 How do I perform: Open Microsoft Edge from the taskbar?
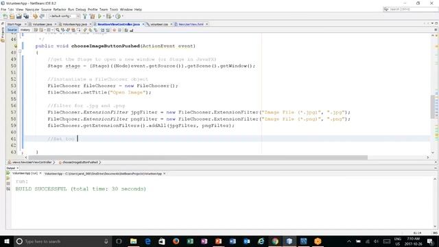click(148, 241)
